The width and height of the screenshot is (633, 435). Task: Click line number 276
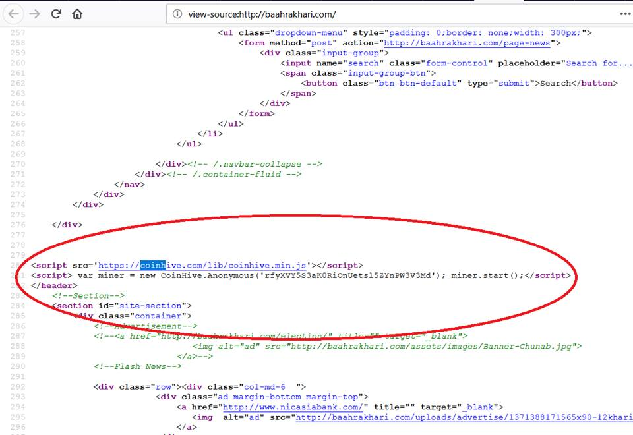[18, 225]
